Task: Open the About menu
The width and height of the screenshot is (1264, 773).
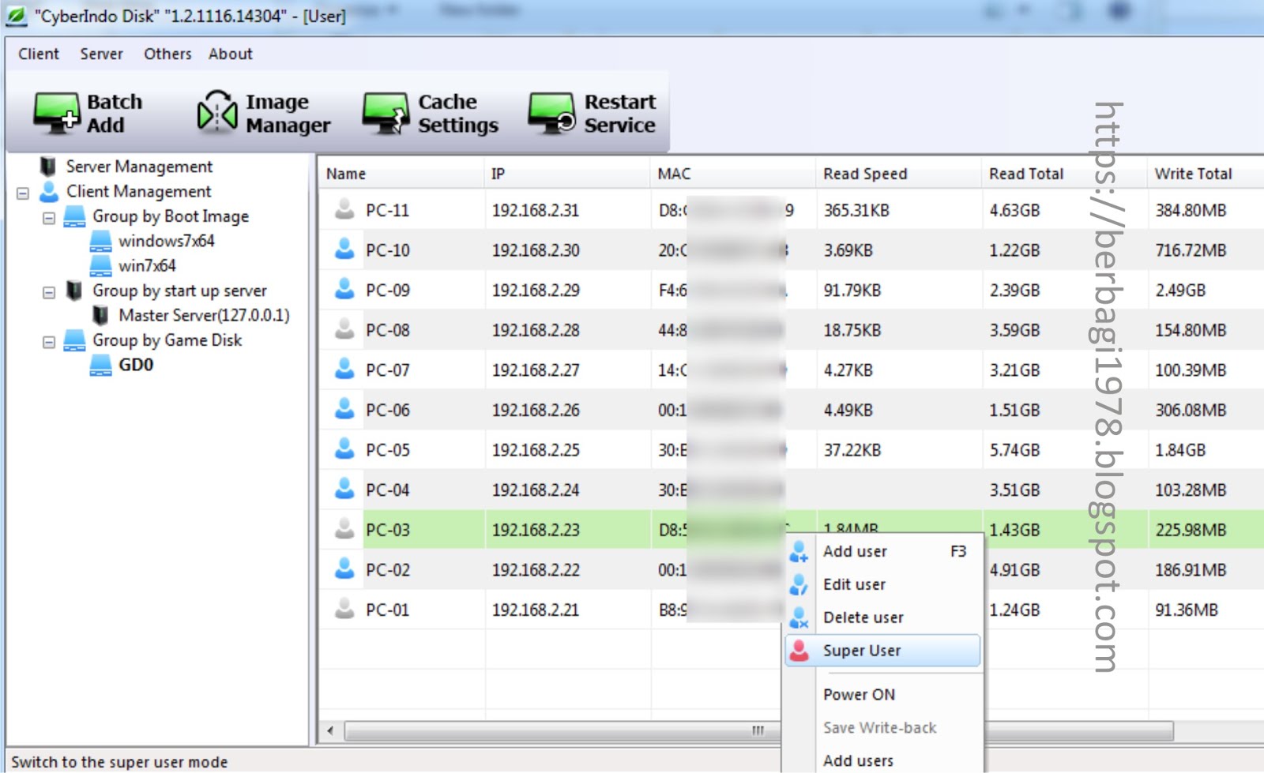Action: tap(231, 54)
